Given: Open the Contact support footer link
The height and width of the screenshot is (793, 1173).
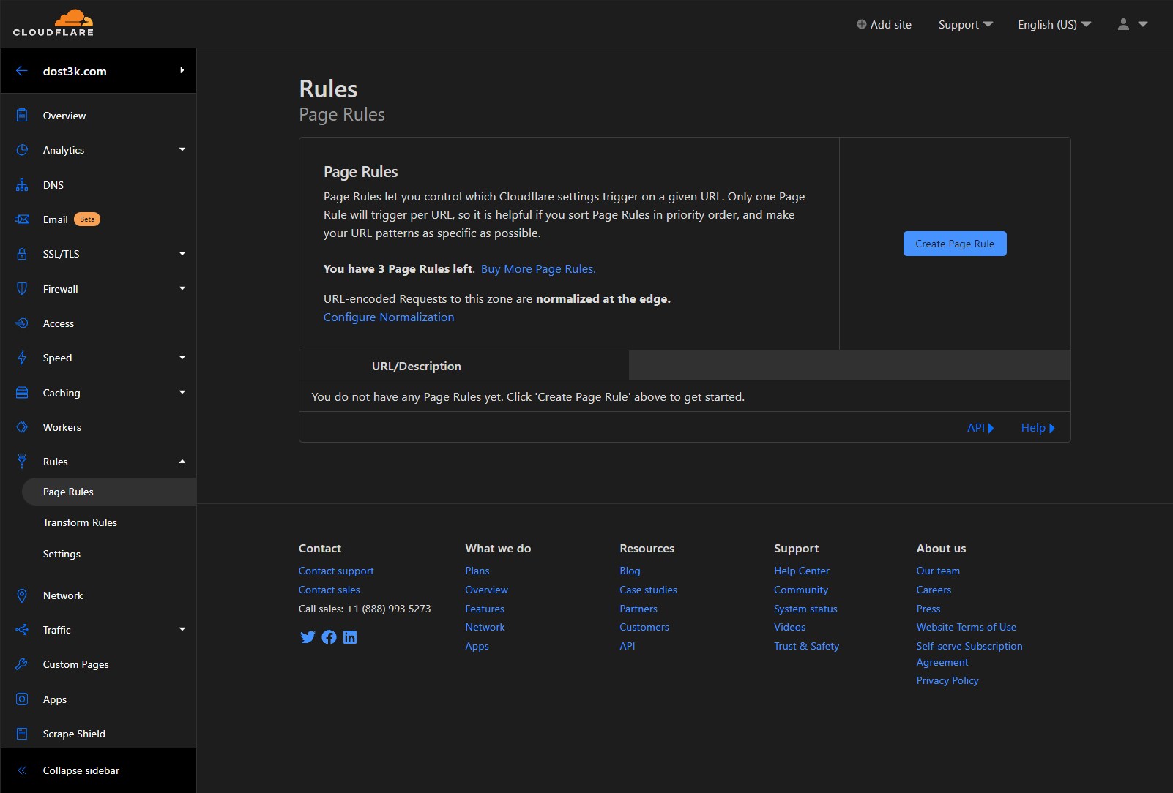Looking at the screenshot, I should click(336, 571).
